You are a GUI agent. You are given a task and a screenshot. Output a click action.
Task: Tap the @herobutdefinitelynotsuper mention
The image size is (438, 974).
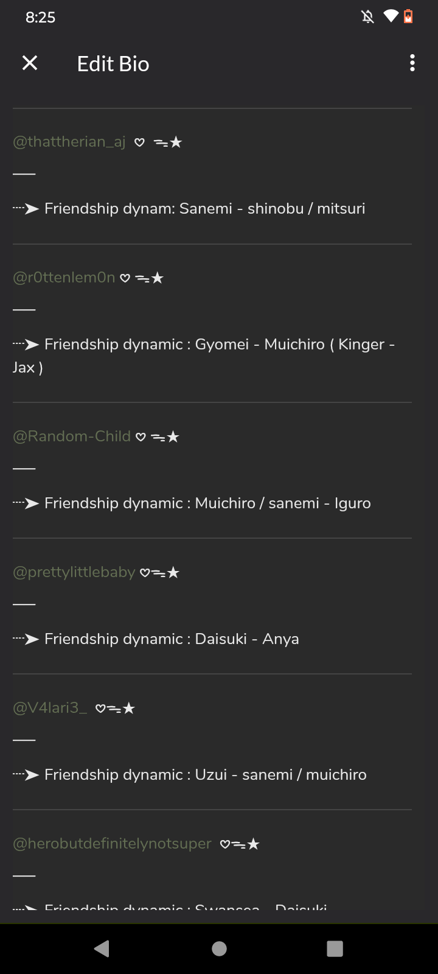tap(113, 844)
